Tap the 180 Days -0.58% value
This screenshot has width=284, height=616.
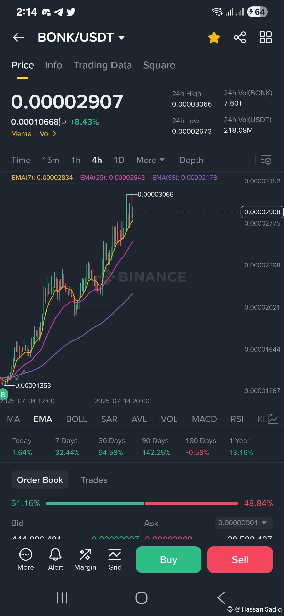197,453
